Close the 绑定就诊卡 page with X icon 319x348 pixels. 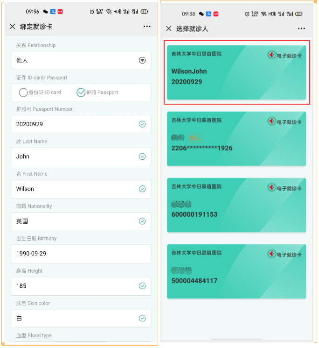pyautogui.click(x=13, y=27)
